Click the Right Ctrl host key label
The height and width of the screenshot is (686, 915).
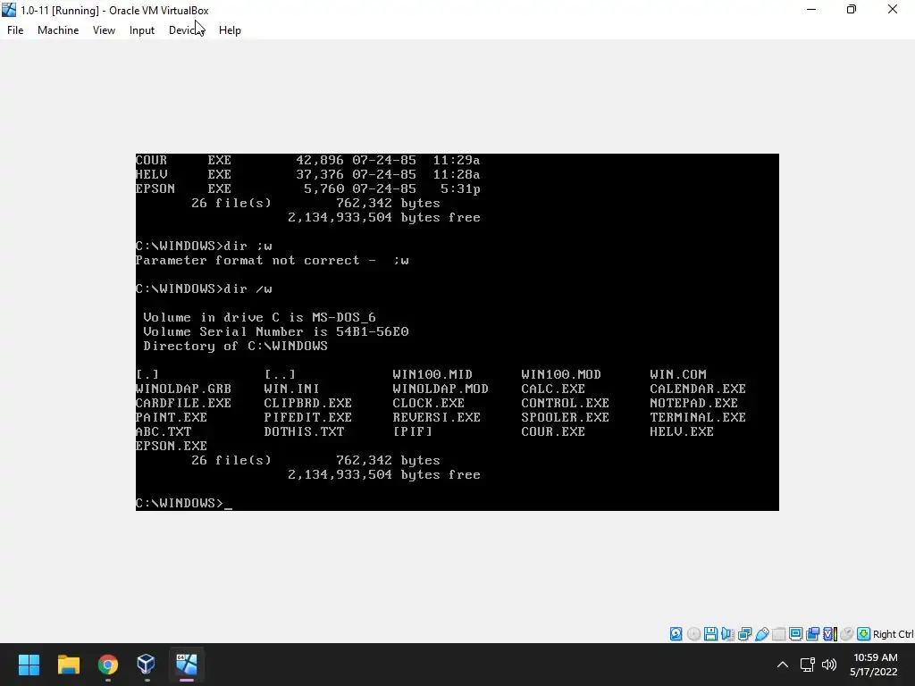pyautogui.click(x=893, y=634)
